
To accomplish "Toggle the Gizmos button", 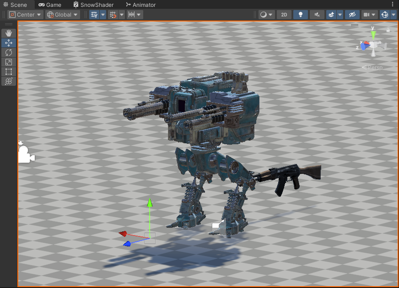I will click(384, 15).
